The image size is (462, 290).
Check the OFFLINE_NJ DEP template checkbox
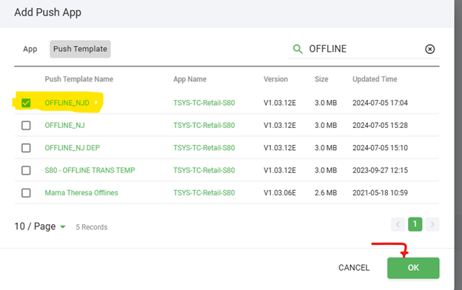(x=26, y=148)
